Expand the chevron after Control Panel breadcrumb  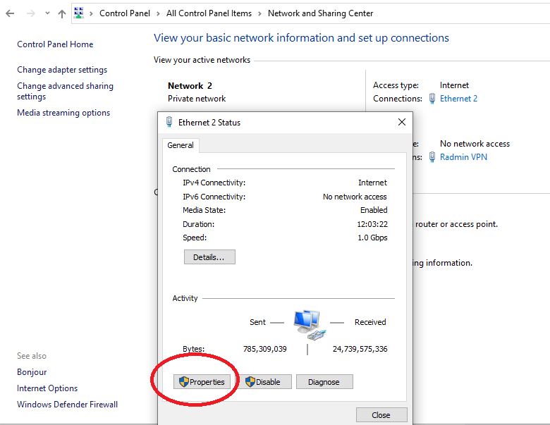pos(158,13)
